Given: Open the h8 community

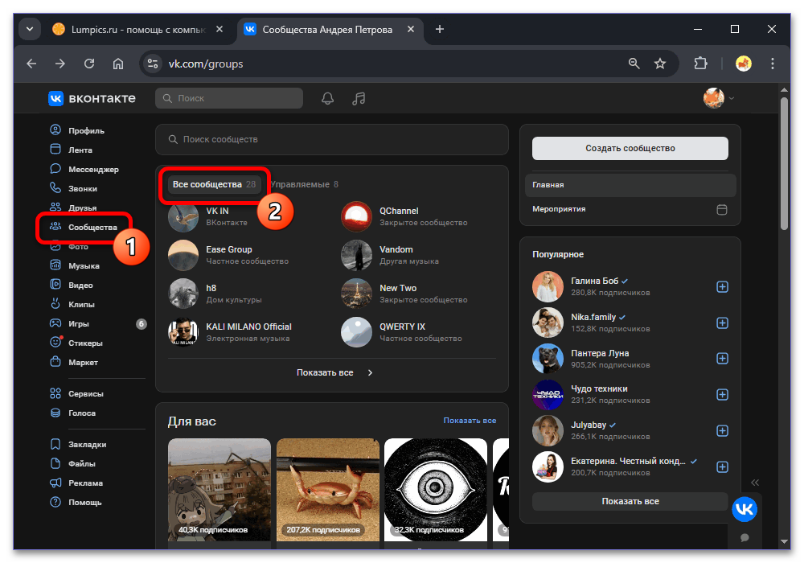Looking at the screenshot, I should (x=211, y=288).
